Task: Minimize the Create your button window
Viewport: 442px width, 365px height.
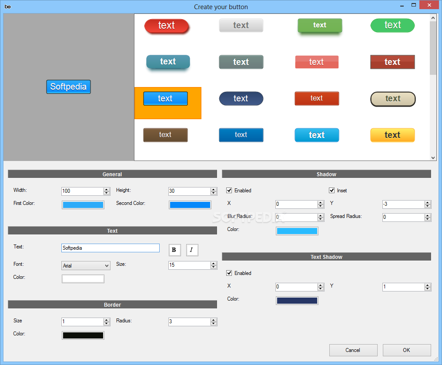Action: pos(402,5)
